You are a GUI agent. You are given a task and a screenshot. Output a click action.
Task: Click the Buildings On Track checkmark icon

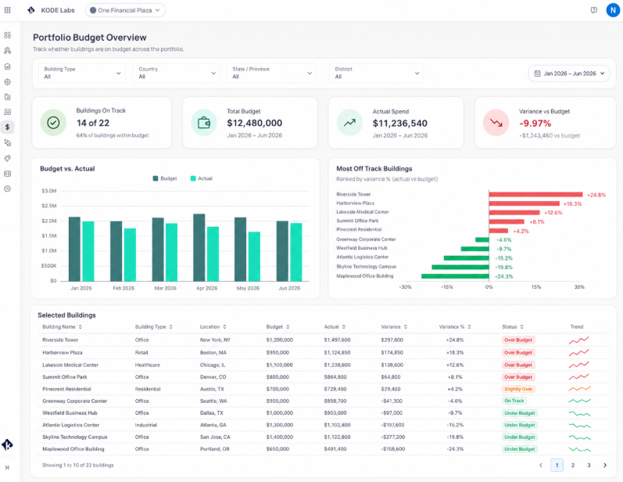point(53,123)
